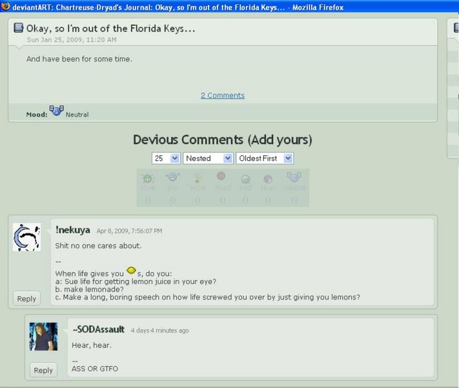459x388 pixels.
Task: Open the Nested comment view dropdown
Action: [x=208, y=158]
